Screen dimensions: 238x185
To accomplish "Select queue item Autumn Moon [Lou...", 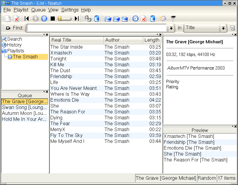I will (25, 113).
